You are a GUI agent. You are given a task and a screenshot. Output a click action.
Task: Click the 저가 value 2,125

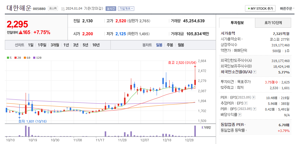(x=121, y=34)
